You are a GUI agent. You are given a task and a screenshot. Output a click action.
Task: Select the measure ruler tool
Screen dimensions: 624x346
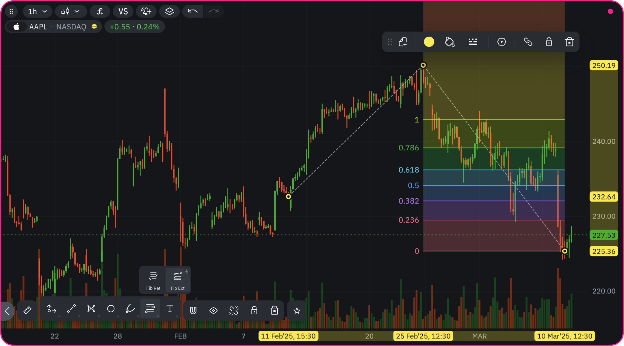point(27,310)
